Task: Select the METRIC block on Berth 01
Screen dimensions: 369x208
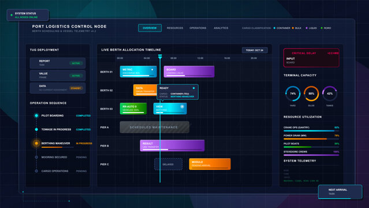Action: 138,72
